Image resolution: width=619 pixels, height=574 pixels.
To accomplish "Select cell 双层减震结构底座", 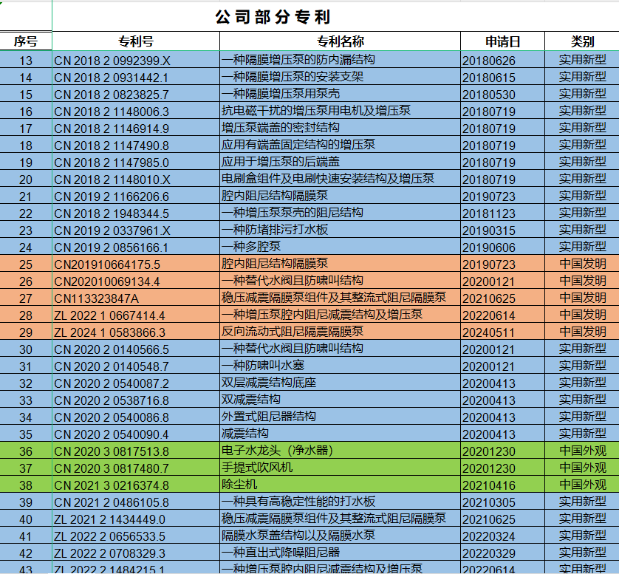I will click(x=340, y=383).
